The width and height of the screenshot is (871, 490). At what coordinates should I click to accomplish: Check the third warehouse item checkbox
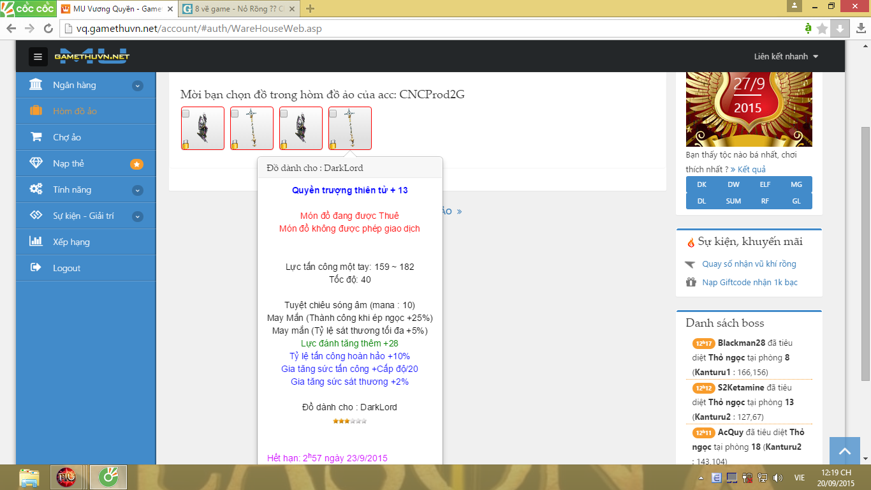point(284,114)
